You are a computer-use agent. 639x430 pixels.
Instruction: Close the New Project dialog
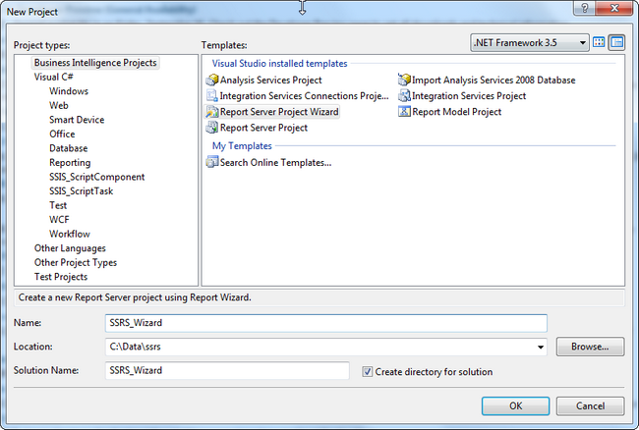click(x=614, y=8)
